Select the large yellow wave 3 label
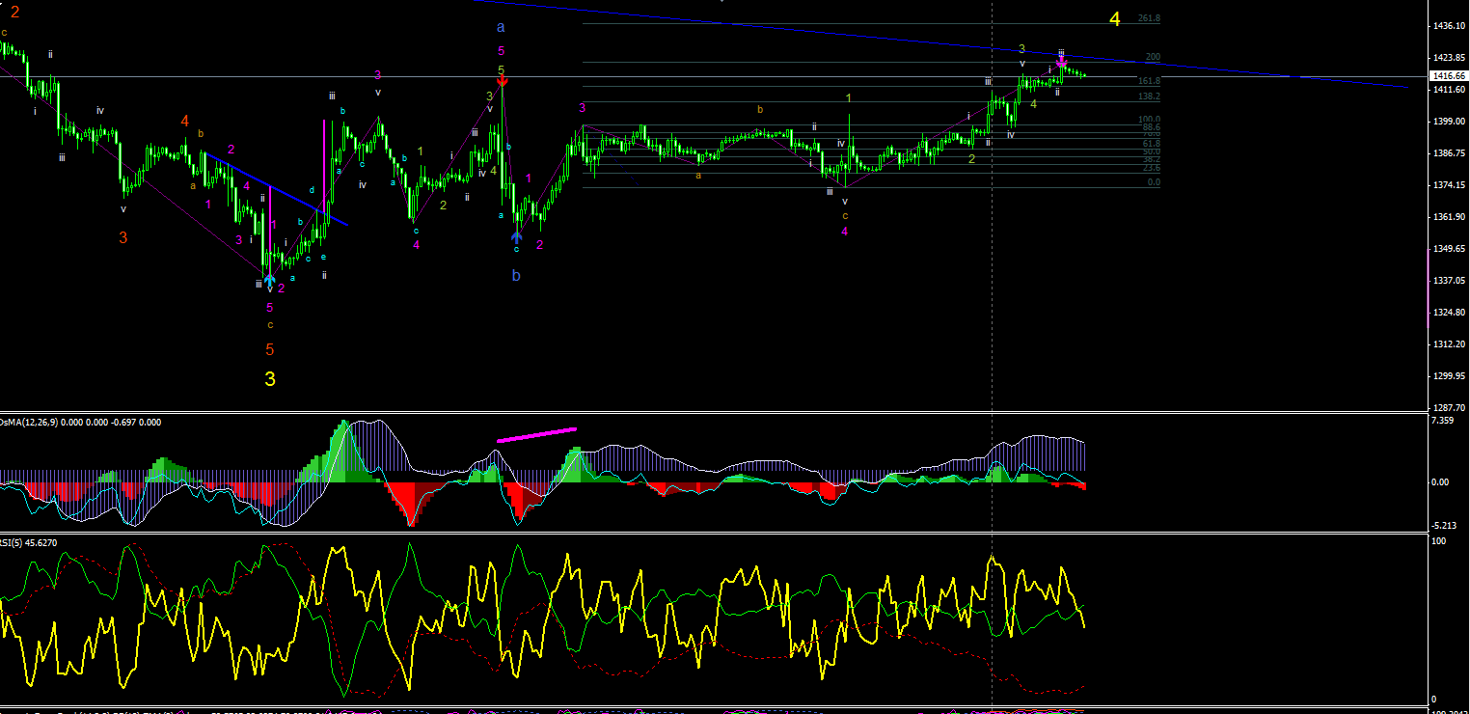 (x=270, y=379)
